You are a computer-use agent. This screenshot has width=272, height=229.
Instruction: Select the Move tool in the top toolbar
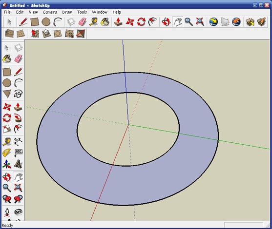pyautogui.click(x=130, y=22)
